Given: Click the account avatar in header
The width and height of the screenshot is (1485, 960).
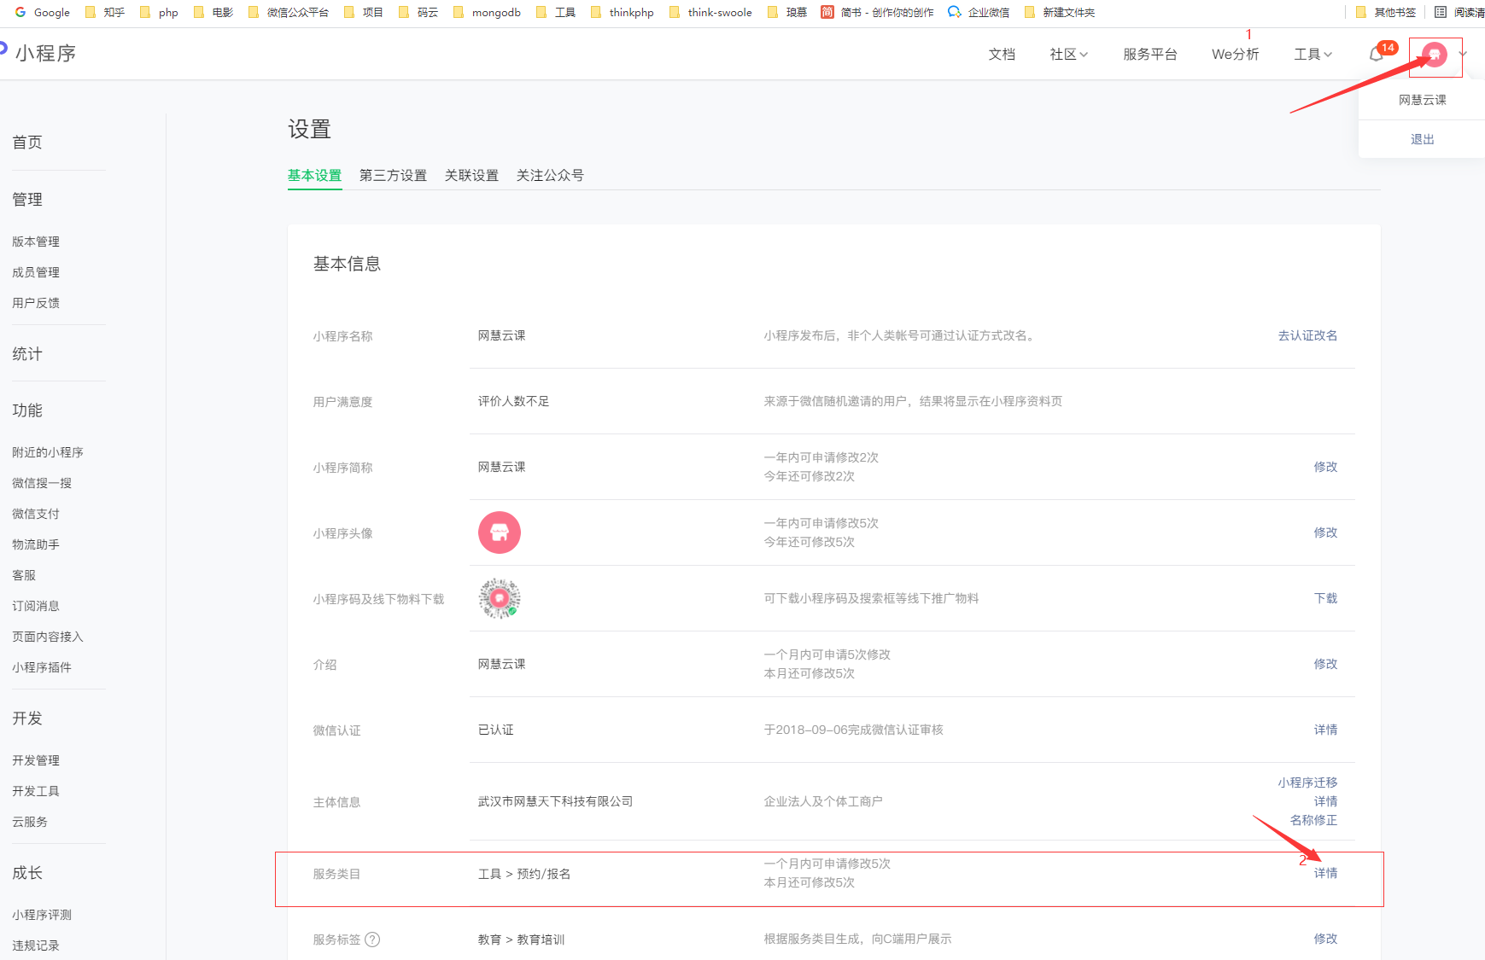Looking at the screenshot, I should tap(1435, 55).
